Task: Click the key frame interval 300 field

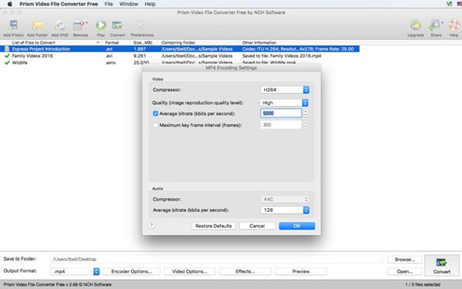Action: click(x=281, y=125)
